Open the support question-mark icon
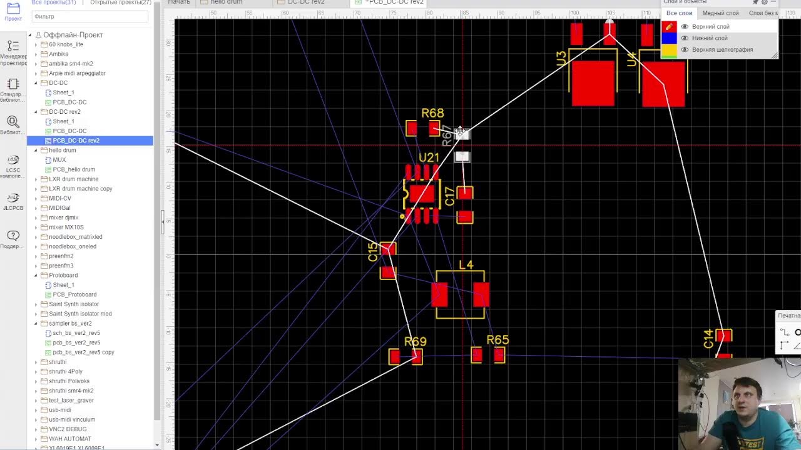801x450 pixels. coord(13,235)
